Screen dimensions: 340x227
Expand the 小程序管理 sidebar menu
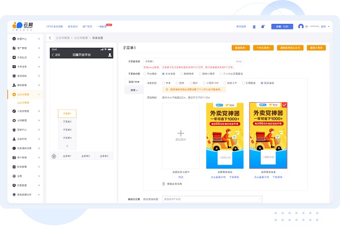point(39,111)
